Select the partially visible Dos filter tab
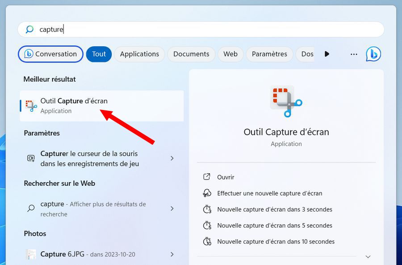Screen dimensions: 402x265 point(306,54)
